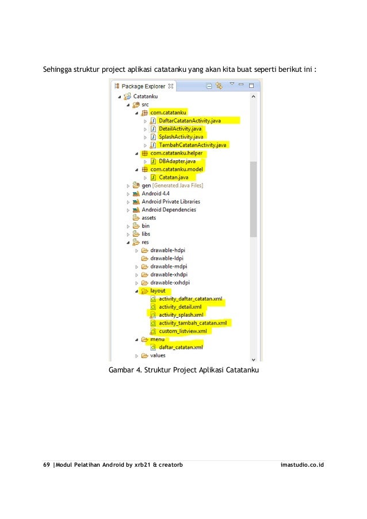
Task: Toggle the Link with Editor icon
Action: [x=219, y=86]
